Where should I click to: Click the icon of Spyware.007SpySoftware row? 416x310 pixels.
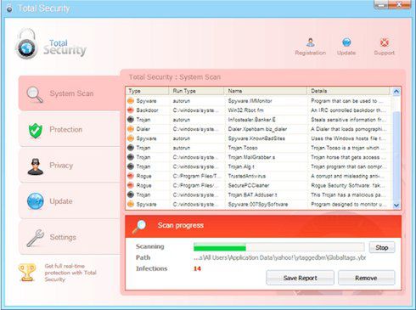point(131,204)
